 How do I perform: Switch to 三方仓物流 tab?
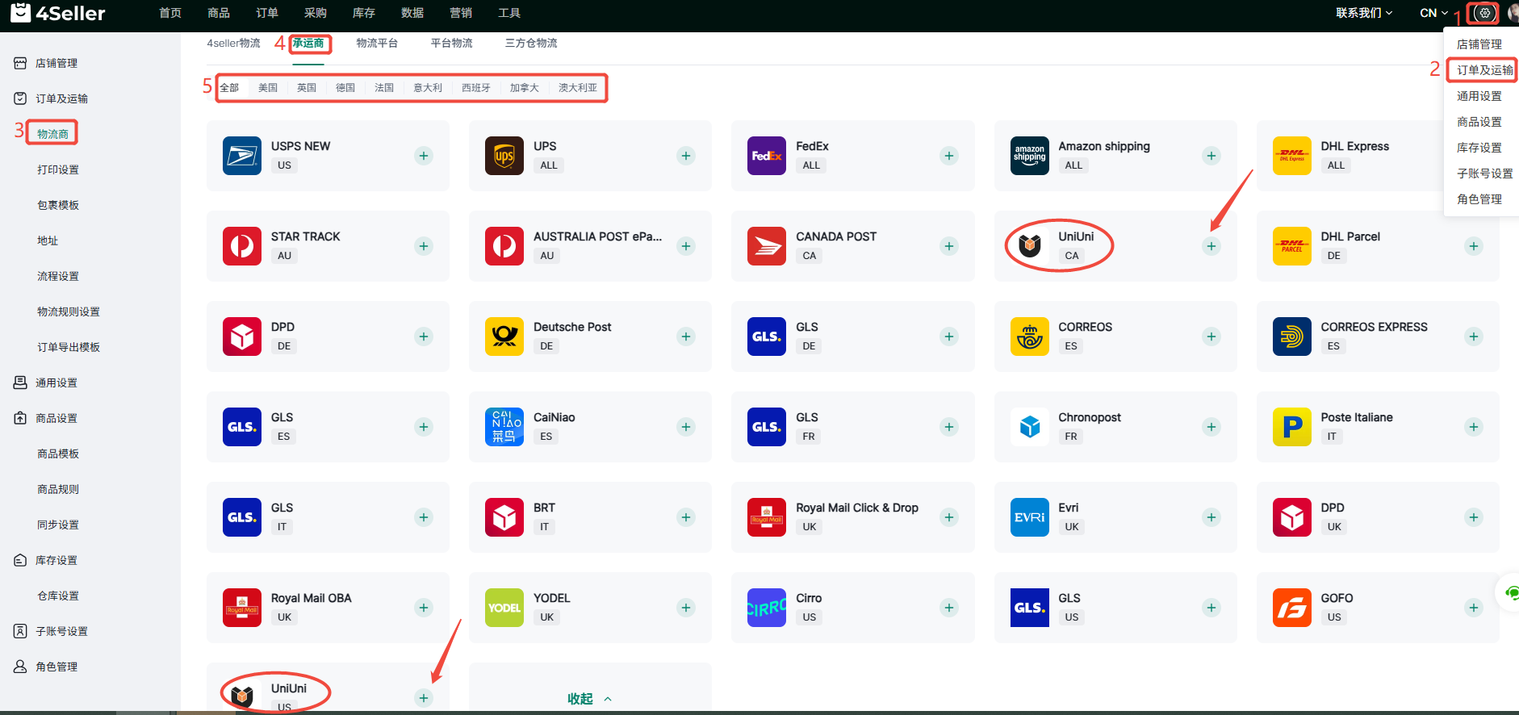point(531,44)
